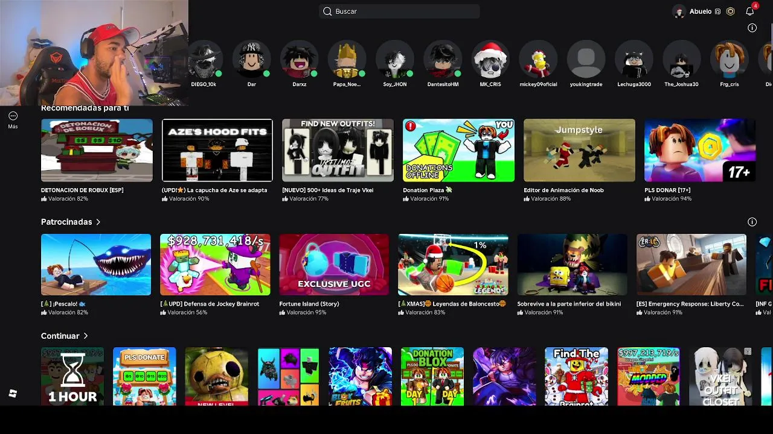Viewport: 773px width, 434px height.
Task: Open friend youkingtrade's avatar
Action: click(x=586, y=60)
